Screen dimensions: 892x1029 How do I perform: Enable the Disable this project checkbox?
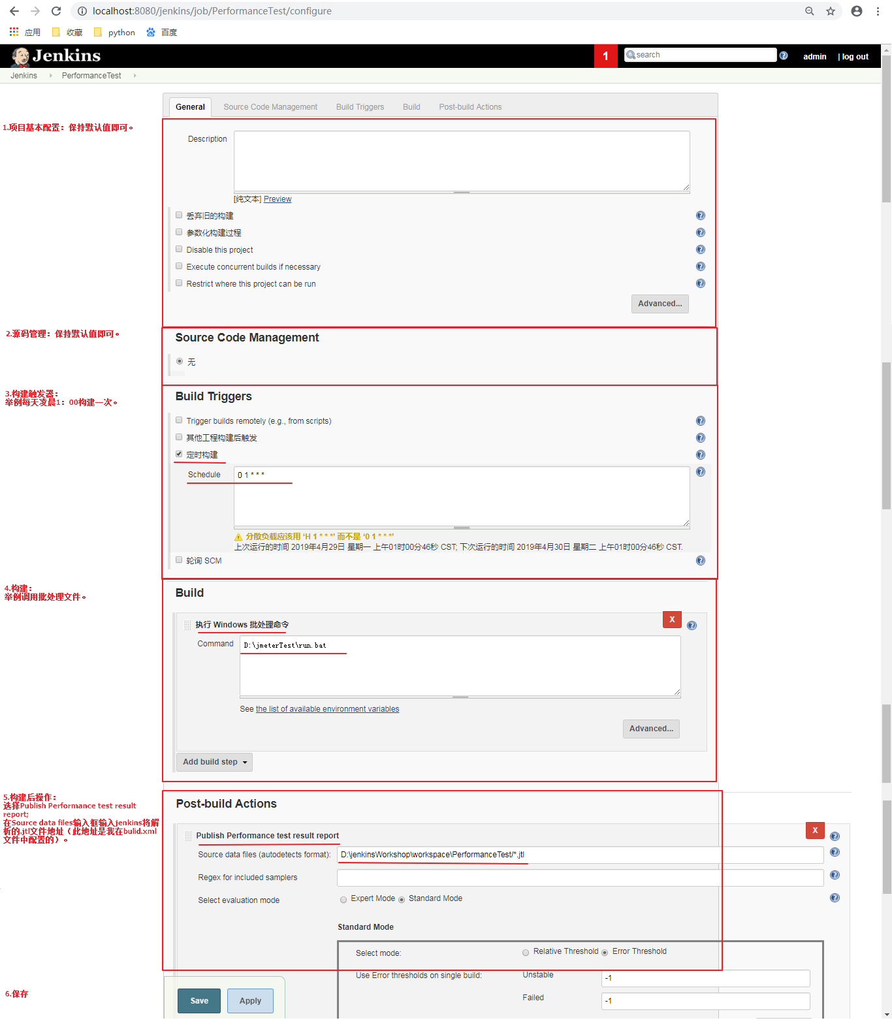pyautogui.click(x=179, y=249)
